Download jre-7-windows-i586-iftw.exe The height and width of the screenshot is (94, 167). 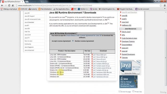102,72
